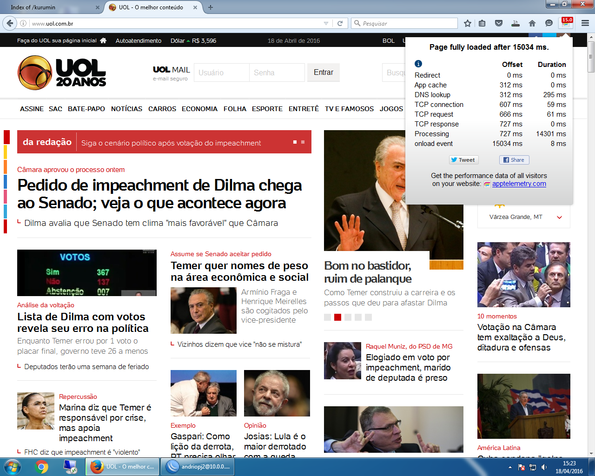The height and width of the screenshot is (476, 595).
Task: Click the Dólar R$ 3,596 quote
Action: pos(193,40)
